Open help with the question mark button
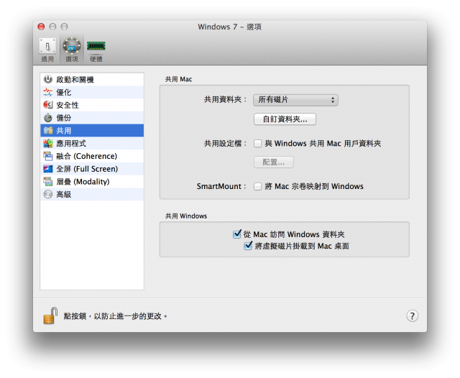The image size is (460, 378). pyautogui.click(x=412, y=315)
